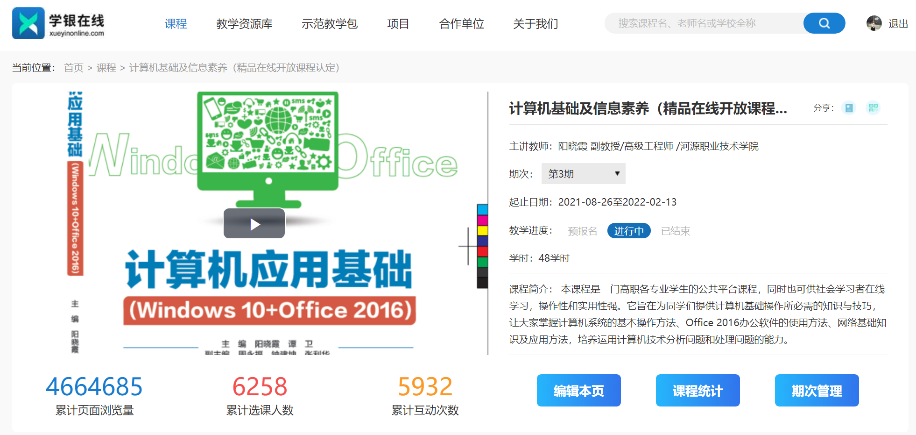This screenshot has width=916, height=435.
Task: Click the 学银在线 site logo
Action: (58, 23)
